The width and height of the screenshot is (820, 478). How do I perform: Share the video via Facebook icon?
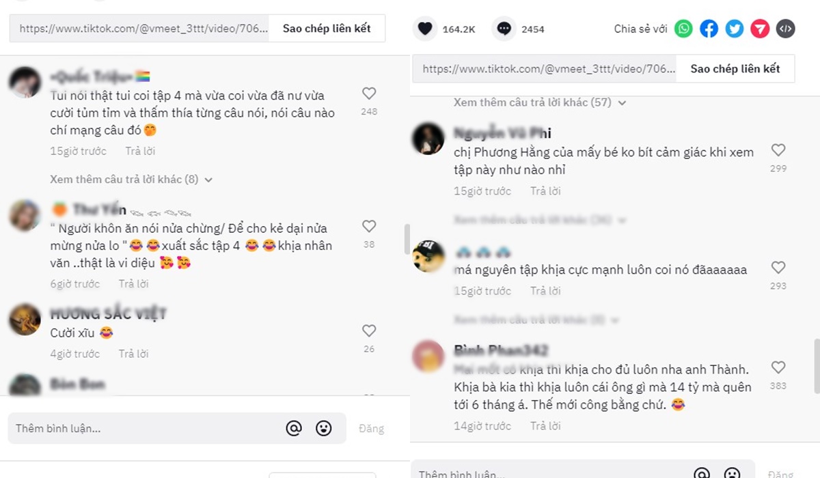coord(709,29)
